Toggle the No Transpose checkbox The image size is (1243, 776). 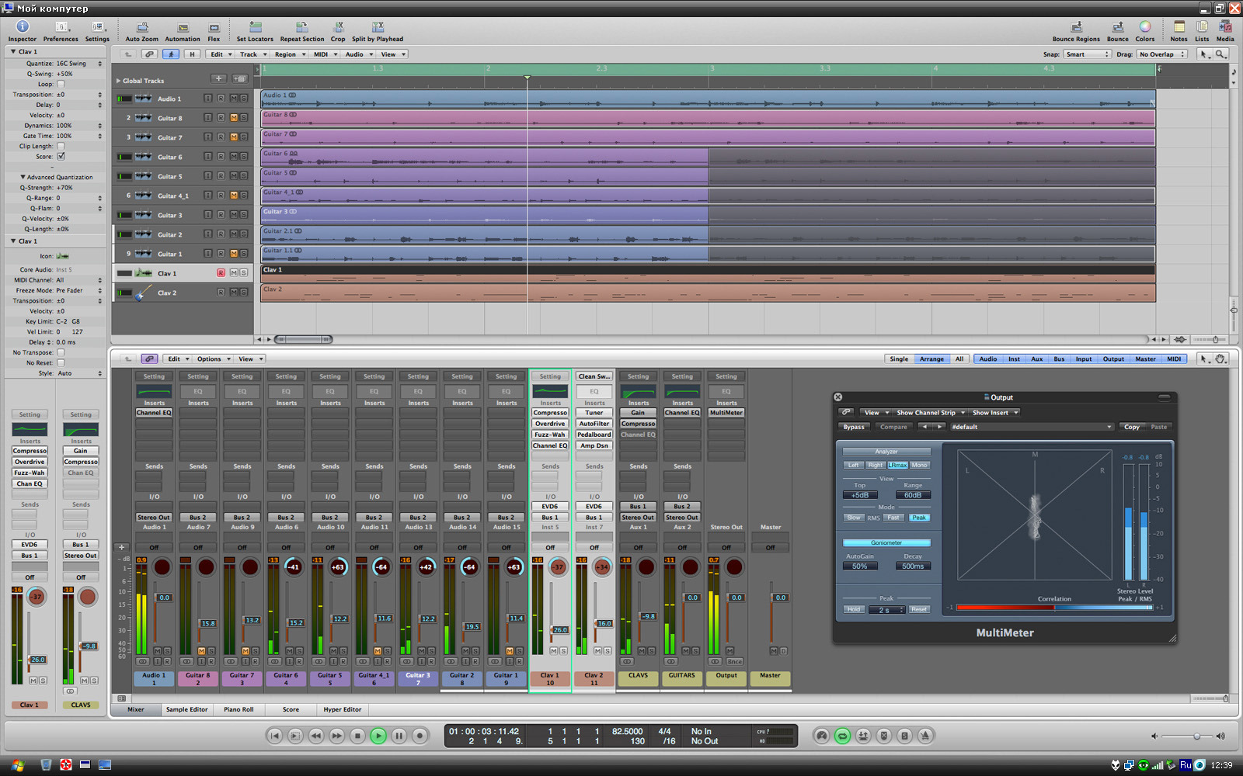tap(61, 352)
